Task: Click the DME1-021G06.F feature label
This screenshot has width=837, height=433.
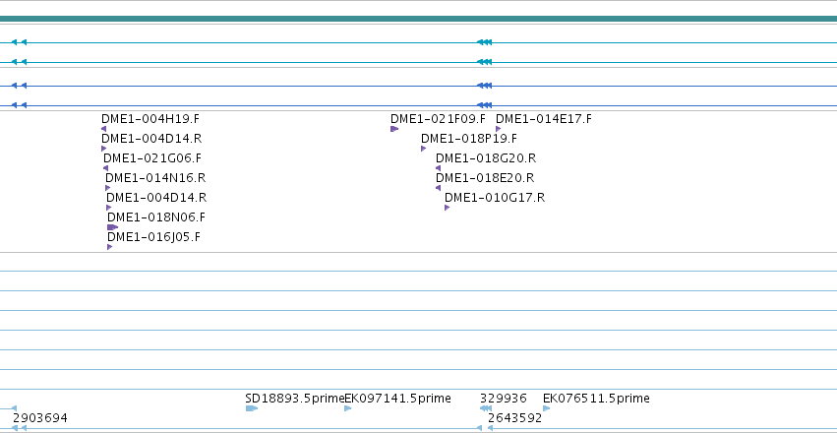Action: pos(152,158)
